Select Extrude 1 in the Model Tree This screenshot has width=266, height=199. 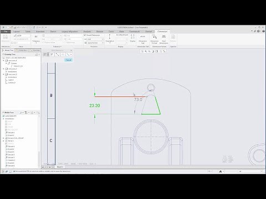click(x=10, y=133)
